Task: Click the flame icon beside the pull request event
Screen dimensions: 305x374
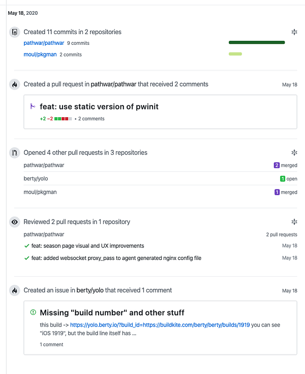Action: (14, 85)
